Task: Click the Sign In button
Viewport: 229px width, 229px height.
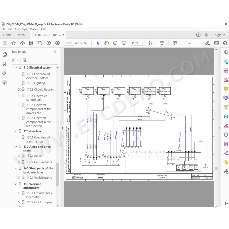Action: [x=220, y=35]
